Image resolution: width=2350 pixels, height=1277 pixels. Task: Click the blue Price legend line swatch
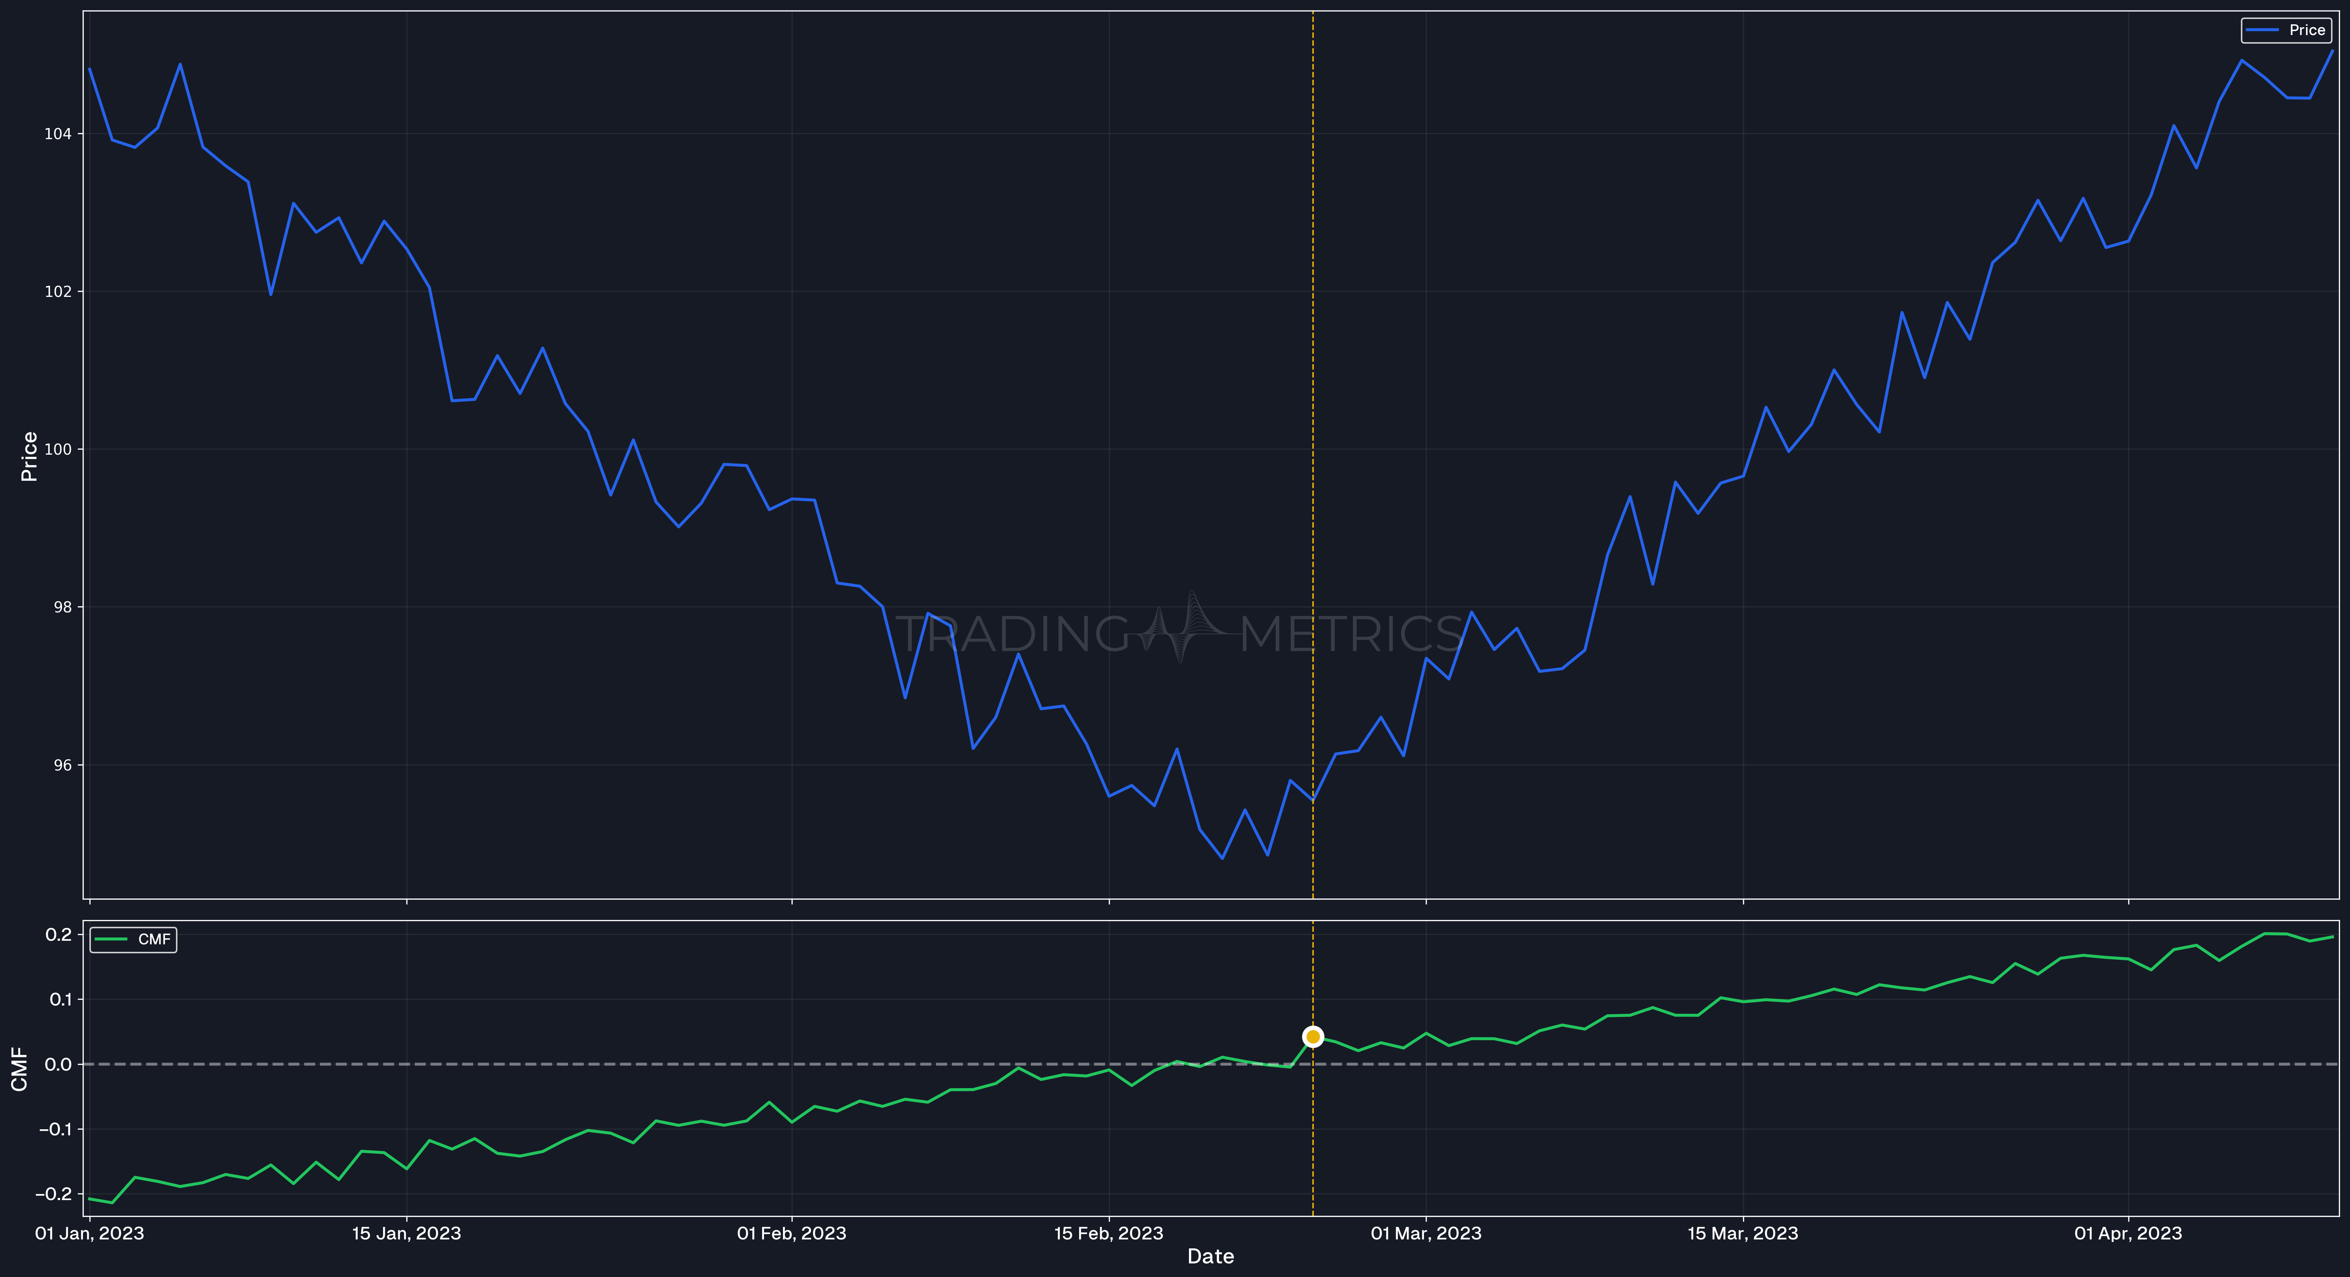click(2262, 30)
